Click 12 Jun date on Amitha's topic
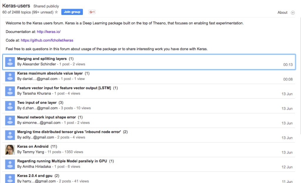The image size is (301, 183). [x=287, y=167]
